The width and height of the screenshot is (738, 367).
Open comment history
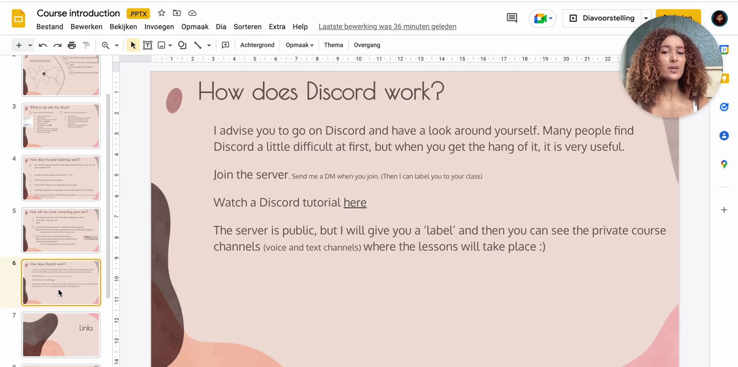tap(511, 17)
